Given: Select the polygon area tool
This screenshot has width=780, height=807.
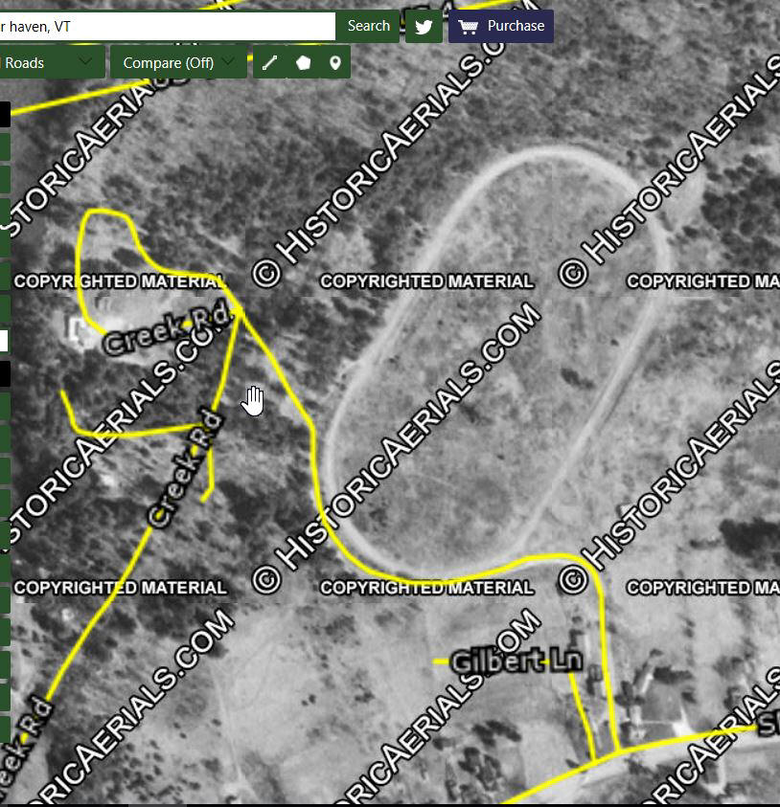Looking at the screenshot, I should (x=303, y=63).
